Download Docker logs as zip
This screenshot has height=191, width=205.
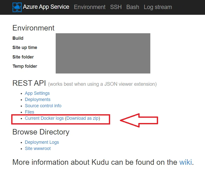[x=82, y=118]
